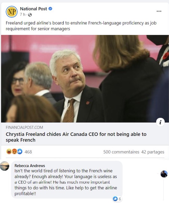View the 42 partages list
This screenshot has width=169, height=209.
pos(153,152)
